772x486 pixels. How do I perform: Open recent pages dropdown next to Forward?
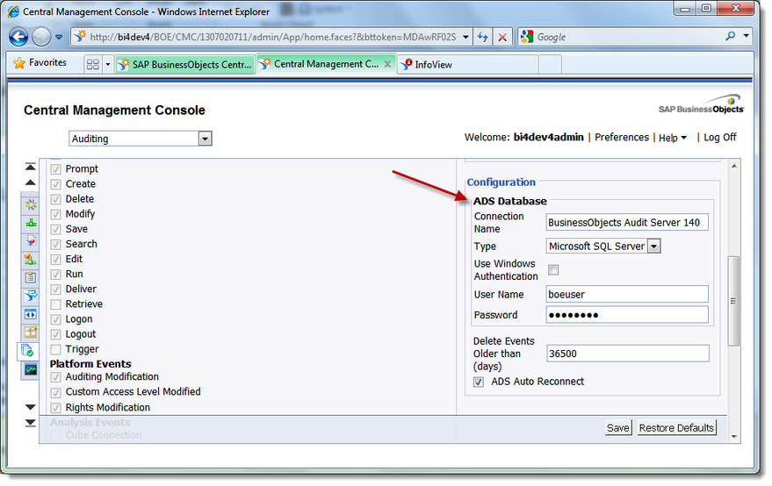pyautogui.click(x=59, y=37)
